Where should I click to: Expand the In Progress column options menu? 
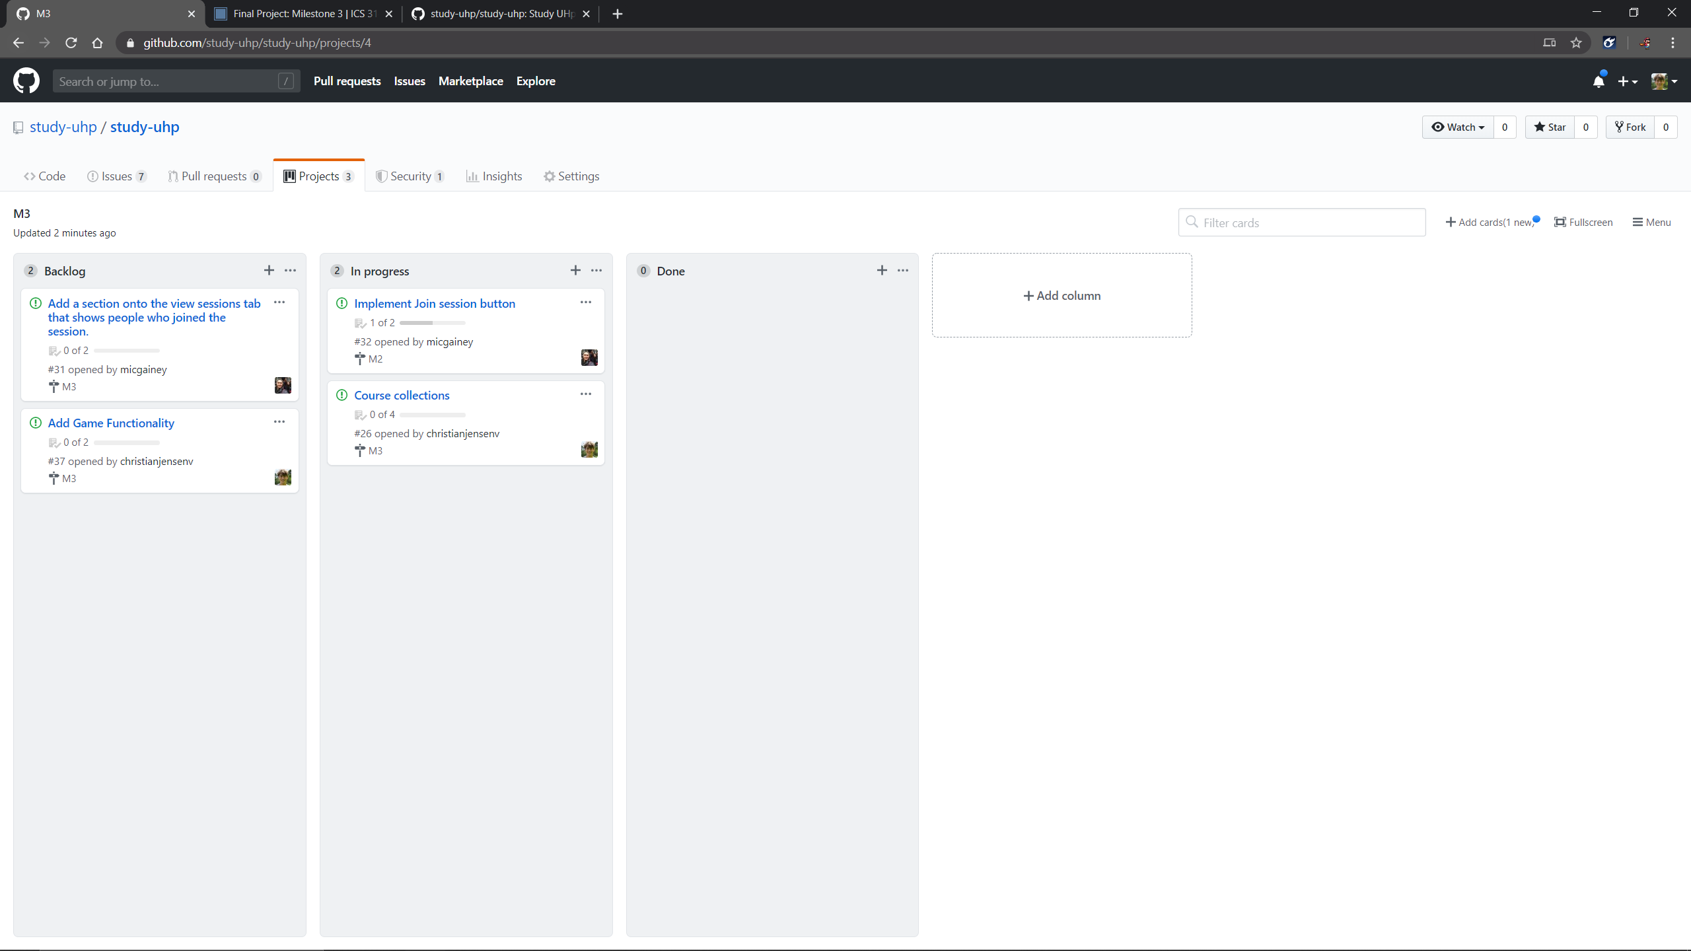pyautogui.click(x=596, y=269)
